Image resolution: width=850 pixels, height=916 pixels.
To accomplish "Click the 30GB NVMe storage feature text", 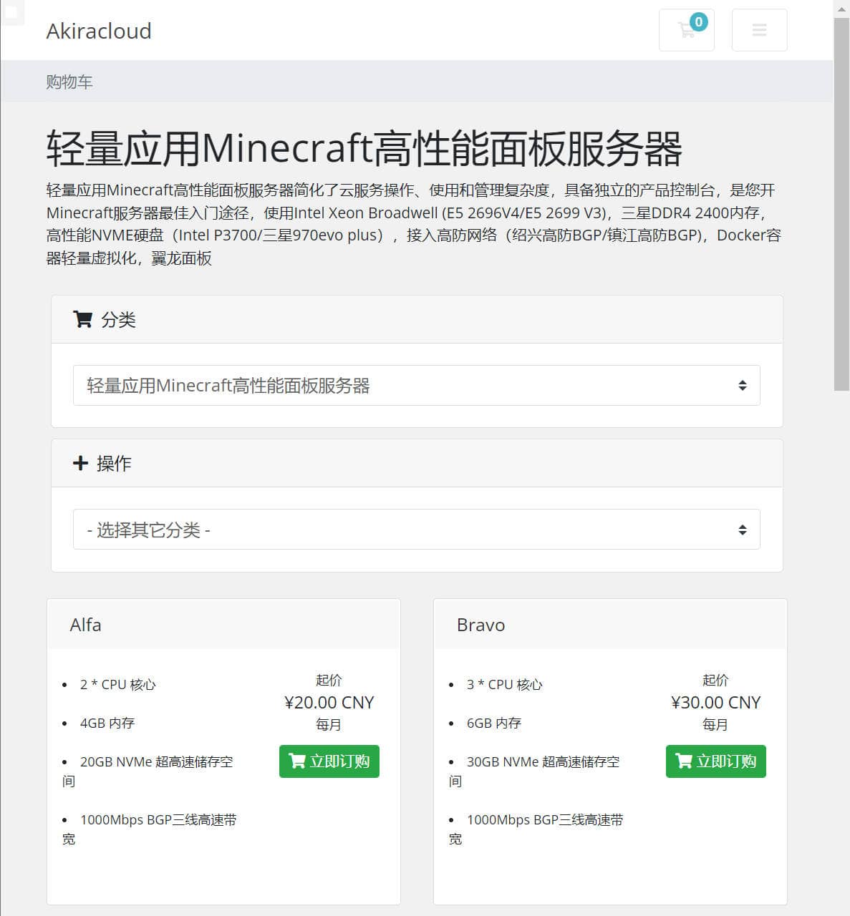I will (x=535, y=771).
